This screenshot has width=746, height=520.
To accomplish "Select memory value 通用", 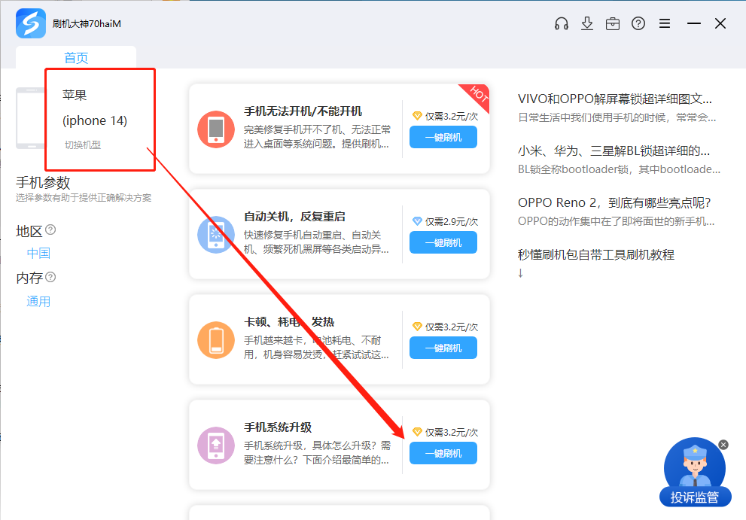I will pyautogui.click(x=38, y=301).
